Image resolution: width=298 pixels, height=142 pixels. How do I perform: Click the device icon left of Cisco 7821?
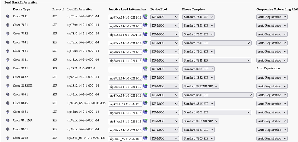[8, 25]
